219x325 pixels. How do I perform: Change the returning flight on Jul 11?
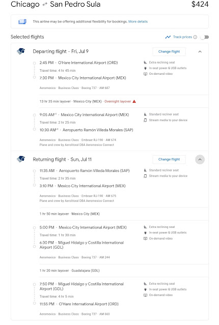click(x=169, y=159)
